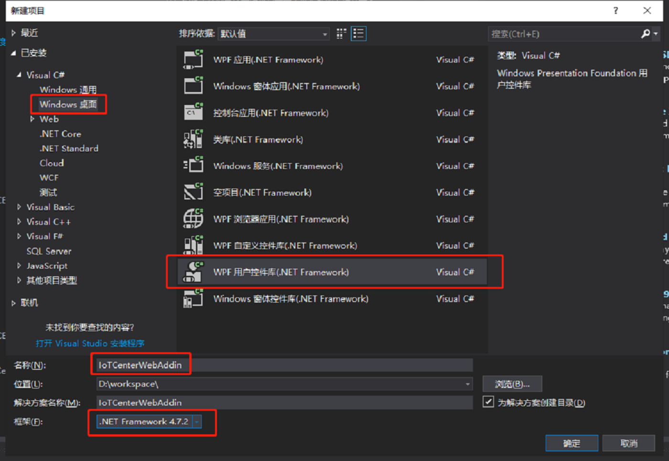Viewport: 669px width, 461px height.
Task: Expand the Visual Basic node arrow
Action: 19,207
